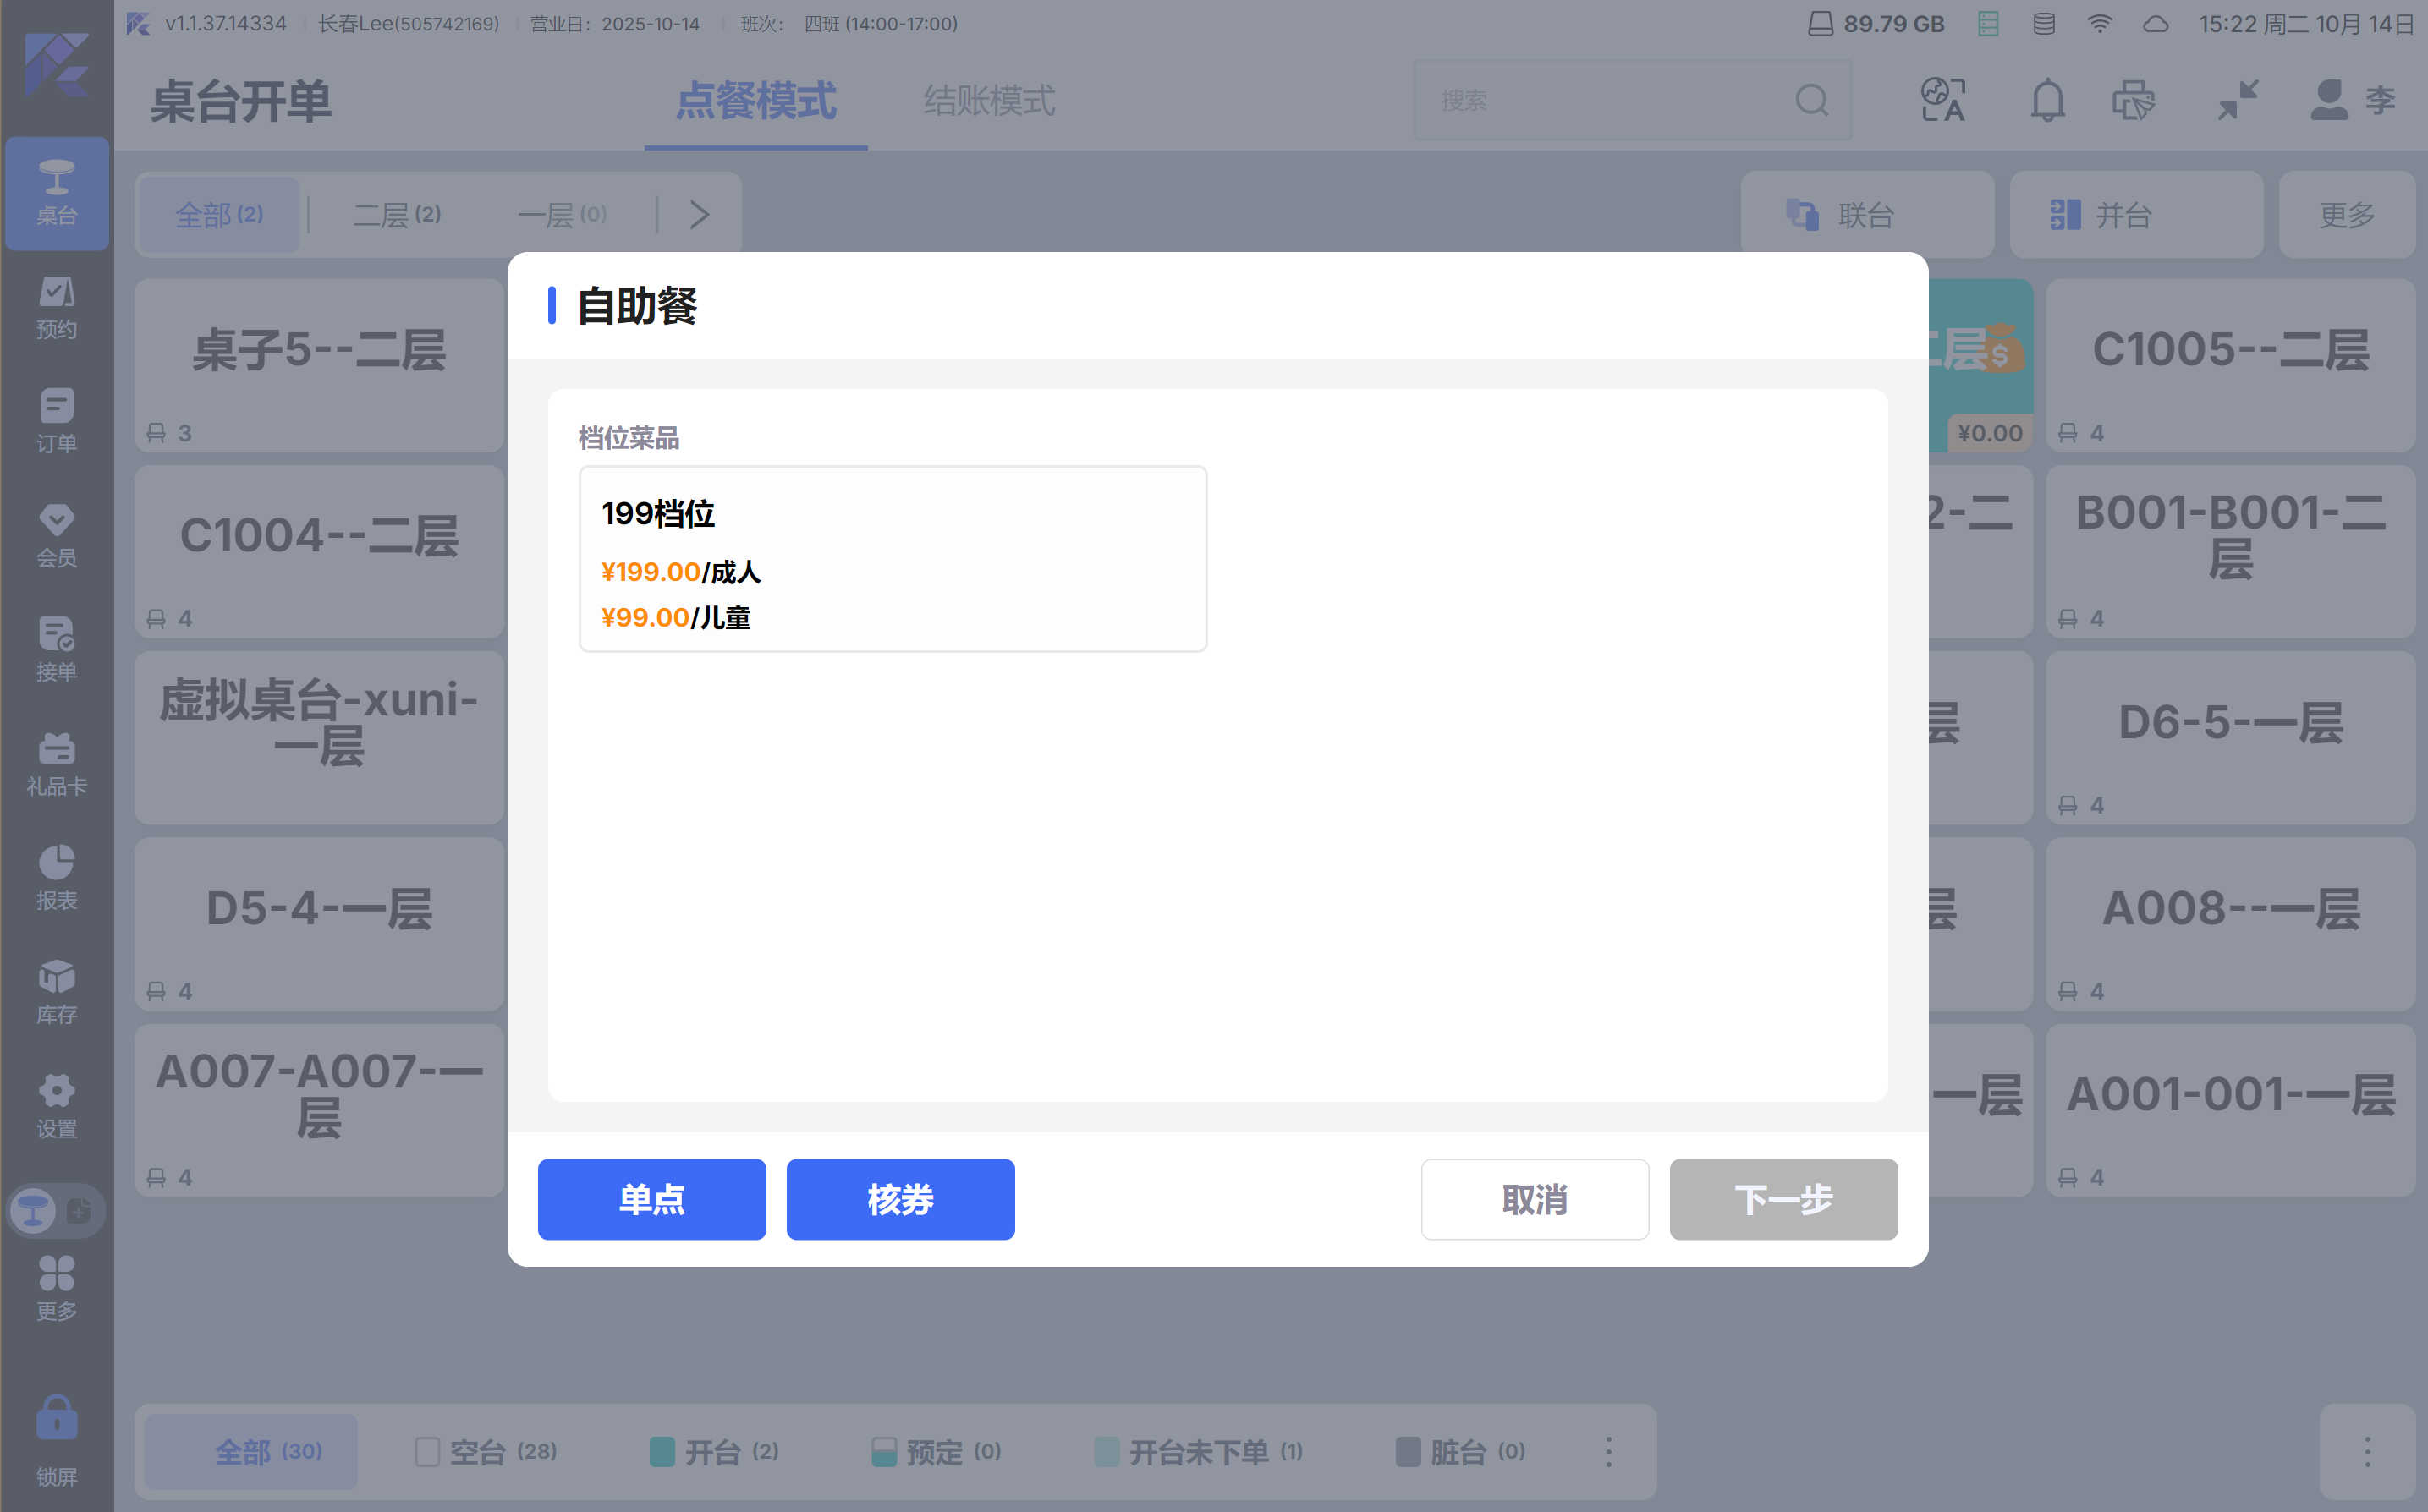
Task: Toggle the table/quick-order mode switch in sidebar
Action: 56,1211
